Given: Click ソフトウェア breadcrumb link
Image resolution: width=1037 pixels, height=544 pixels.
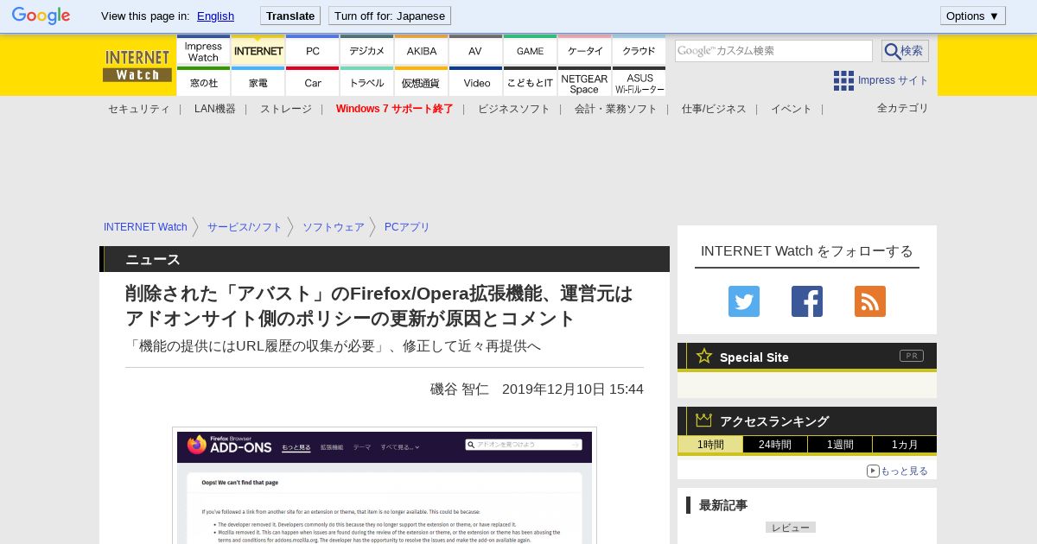Looking at the screenshot, I should [334, 227].
